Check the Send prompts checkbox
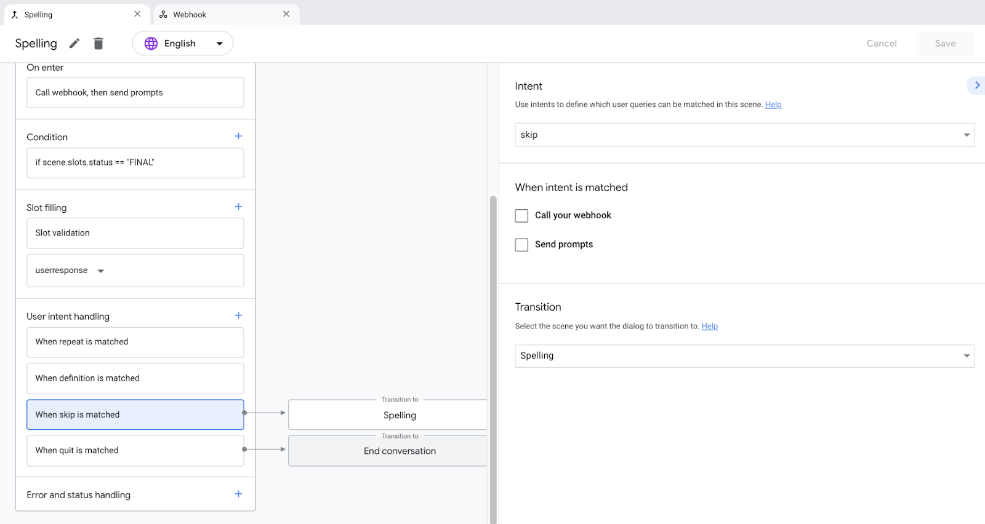The width and height of the screenshot is (985, 524). (521, 245)
